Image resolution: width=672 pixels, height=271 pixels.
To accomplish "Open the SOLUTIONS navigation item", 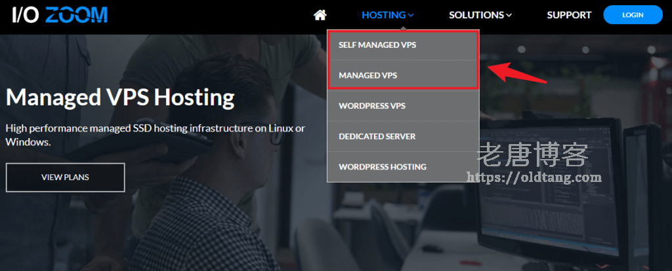I will click(476, 14).
